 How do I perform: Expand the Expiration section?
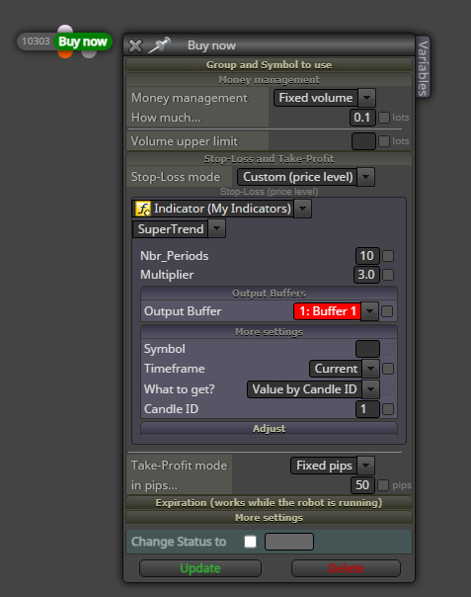pyautogui.click(x=269, y=503)
